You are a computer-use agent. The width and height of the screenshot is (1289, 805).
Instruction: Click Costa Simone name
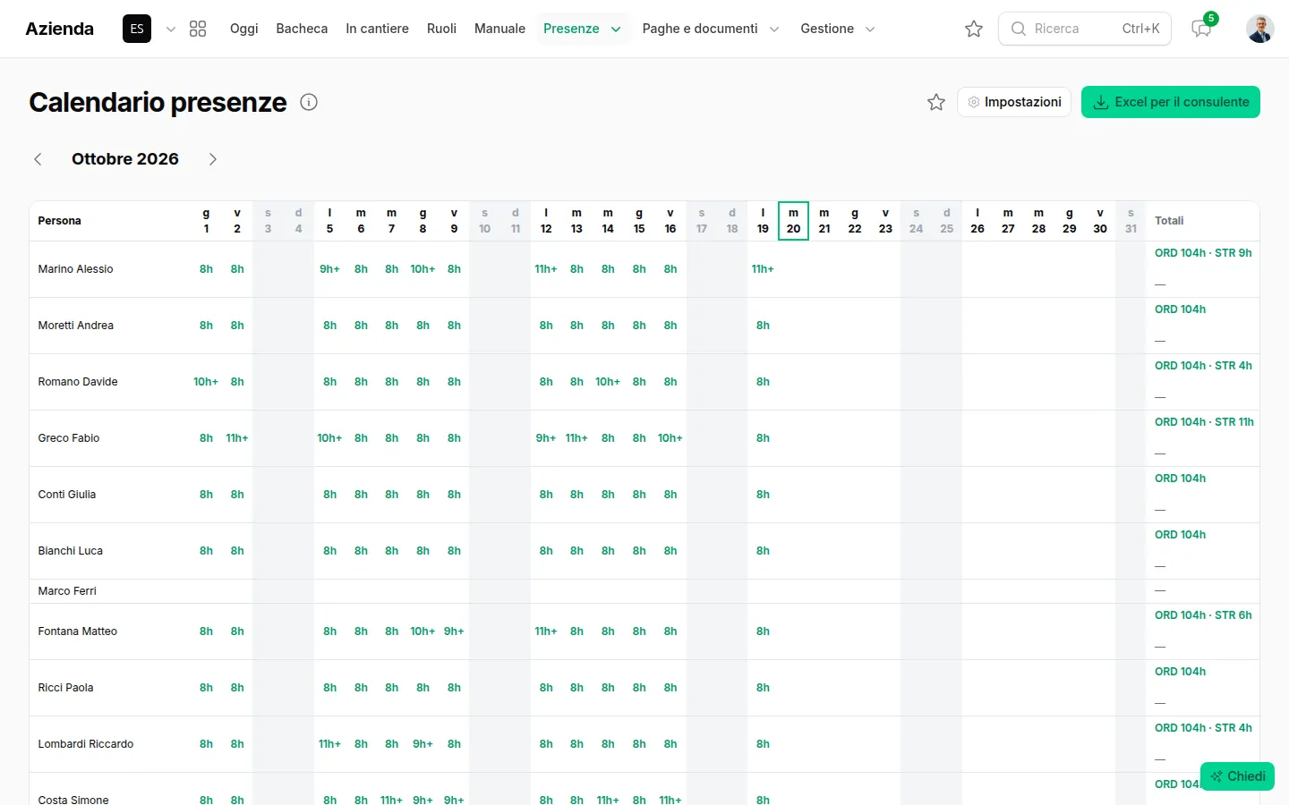[73, 800]
